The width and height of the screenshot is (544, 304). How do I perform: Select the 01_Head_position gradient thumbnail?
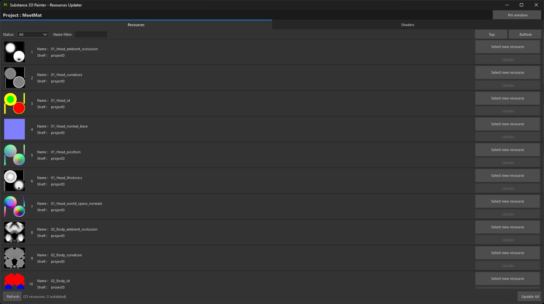15,155
